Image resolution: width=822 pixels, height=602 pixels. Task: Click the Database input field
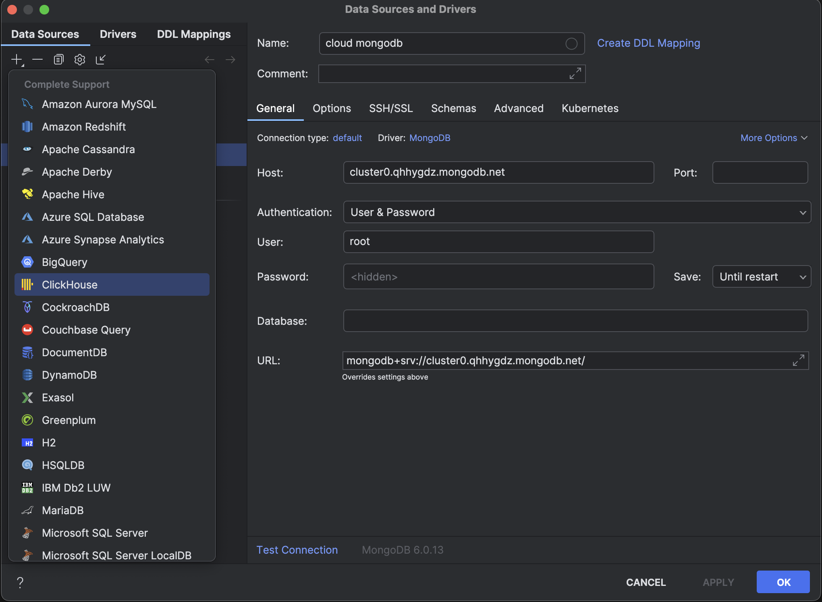(x=575, y=321)
